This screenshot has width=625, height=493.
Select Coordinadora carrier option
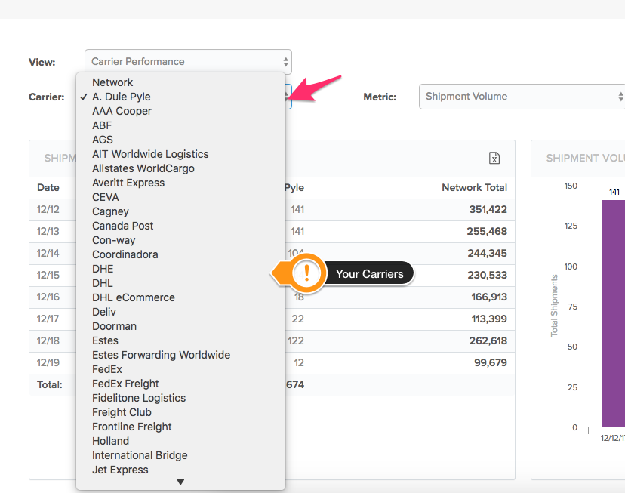click(x=180, y=254)
